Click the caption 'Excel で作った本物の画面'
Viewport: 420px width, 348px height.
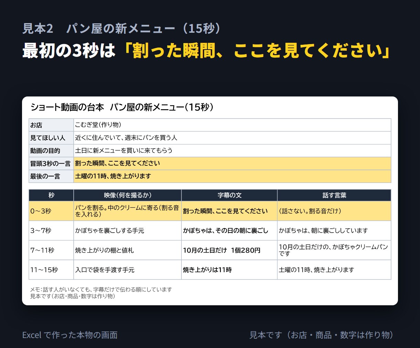pos(70,335)
